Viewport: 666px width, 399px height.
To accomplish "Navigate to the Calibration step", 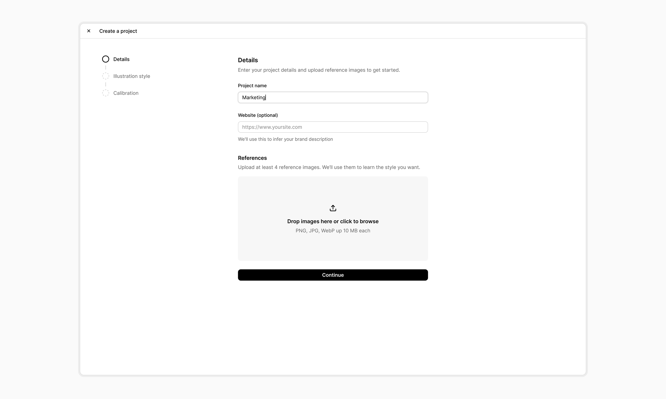I will (x=126, y=93).
